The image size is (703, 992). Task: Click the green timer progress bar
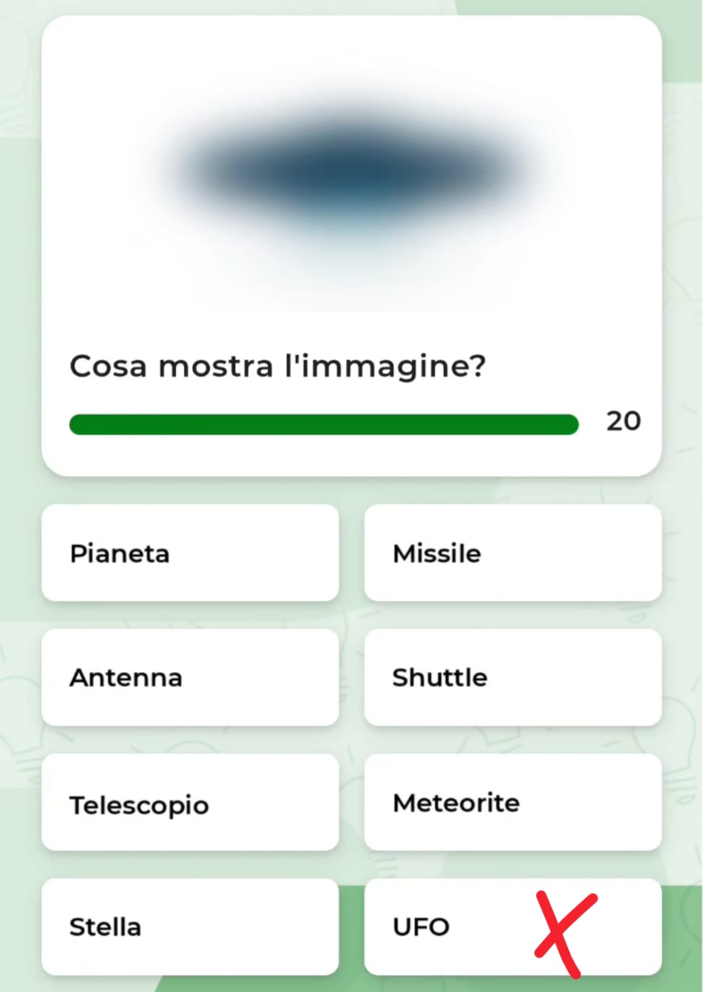pos(323,425)
